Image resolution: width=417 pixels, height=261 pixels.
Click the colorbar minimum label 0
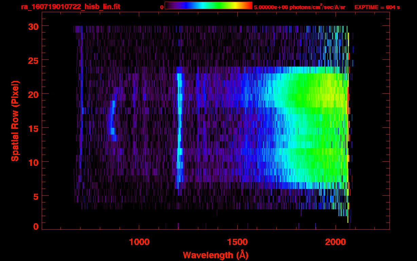pos(162,7)
